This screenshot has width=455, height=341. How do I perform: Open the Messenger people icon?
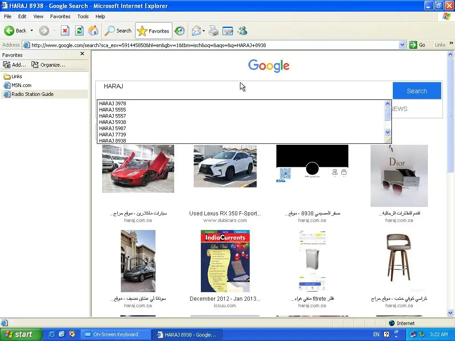242,31
